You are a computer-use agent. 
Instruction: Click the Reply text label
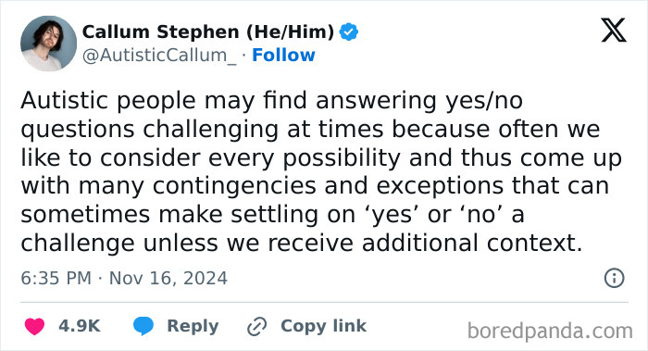tap(193, 326)
